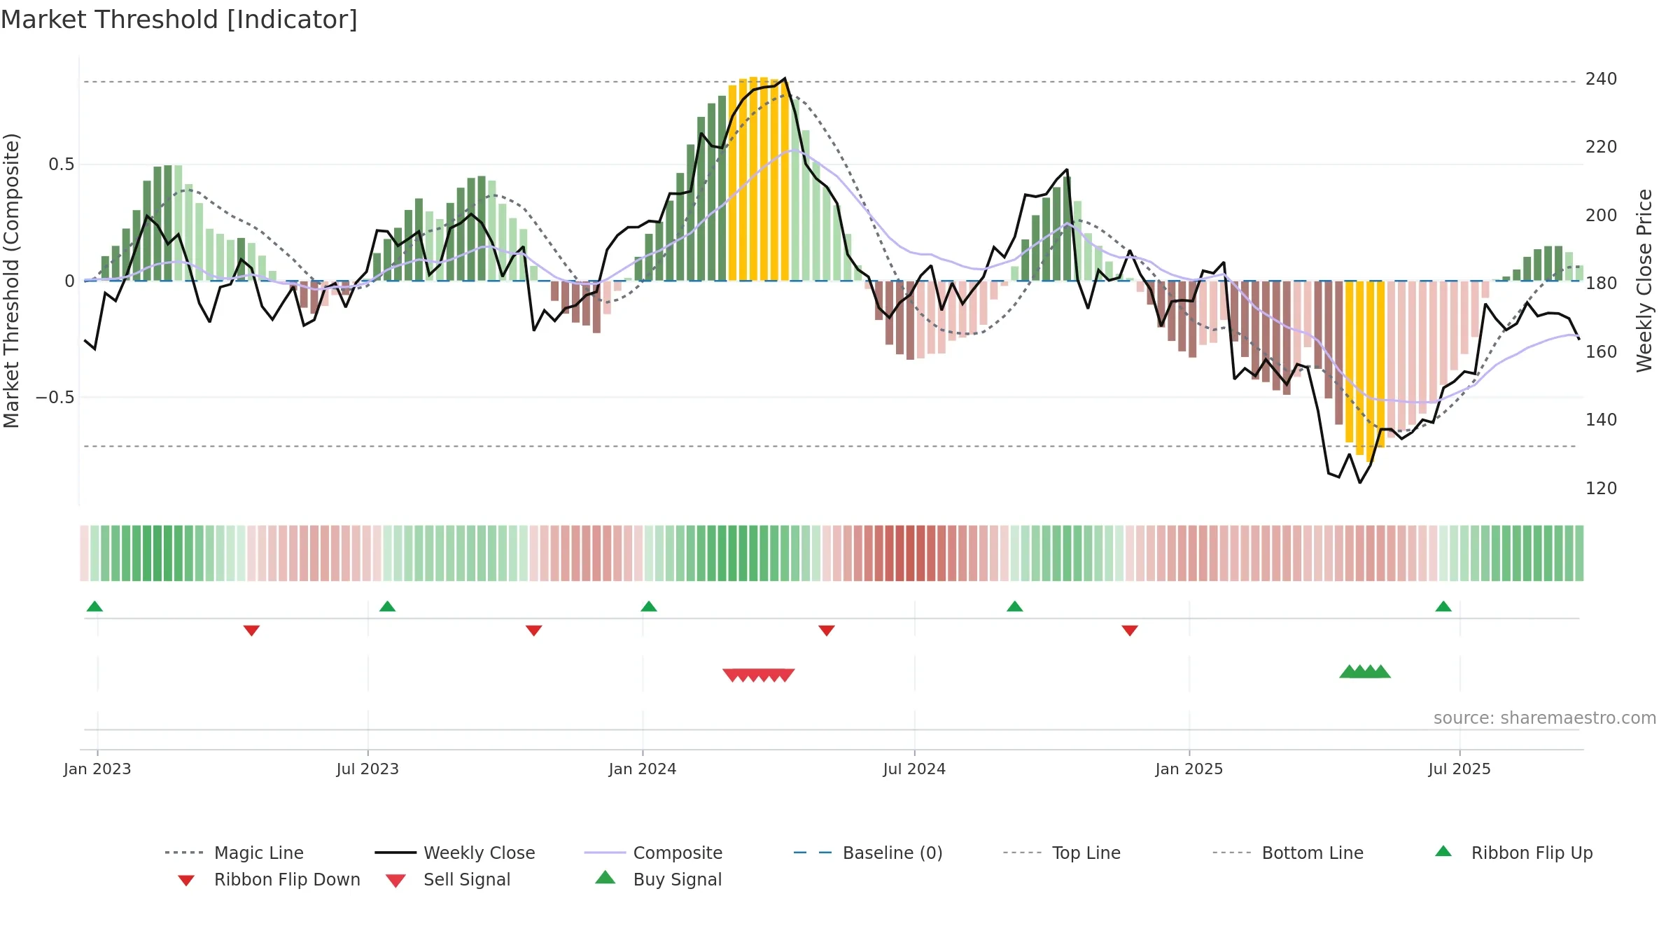Click the 180 price axis label
Viewport: 1680px width, 945px height.
pyautogui.click(x=1602, y=283)
